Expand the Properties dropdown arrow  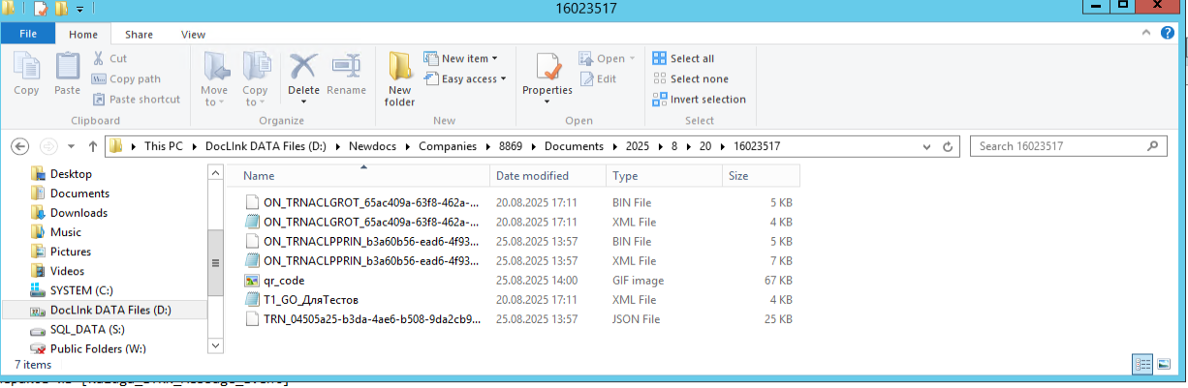547,101
